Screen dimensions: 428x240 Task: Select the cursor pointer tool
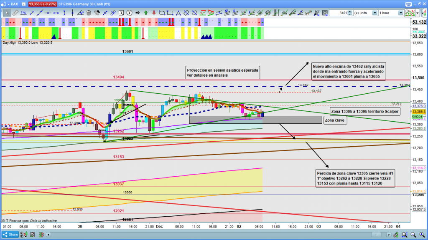[6, 13]
